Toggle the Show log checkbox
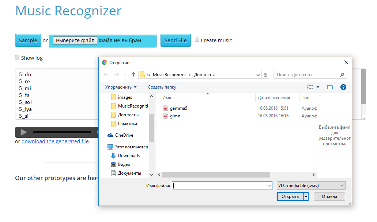Viewport: 377px width, 222px height. click(17, 57)
